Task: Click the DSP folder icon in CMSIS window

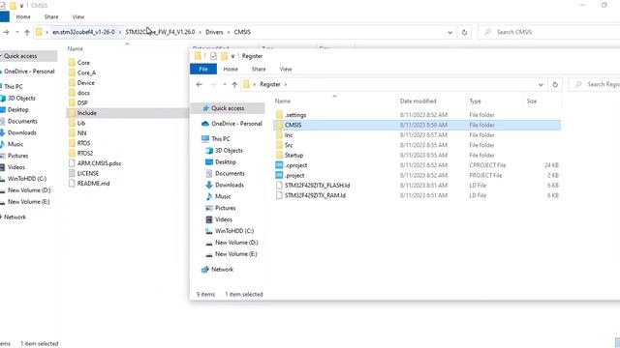Action: pyautogui.click(x=72, y=102)
